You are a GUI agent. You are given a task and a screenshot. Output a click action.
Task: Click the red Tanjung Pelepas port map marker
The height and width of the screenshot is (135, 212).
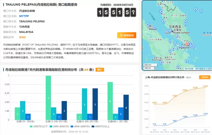pyautogui.click(x=187, y=44)
